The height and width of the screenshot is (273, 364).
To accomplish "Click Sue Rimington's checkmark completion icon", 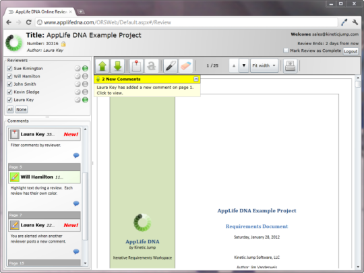I will pyautogui.click(x=78, y=69).
